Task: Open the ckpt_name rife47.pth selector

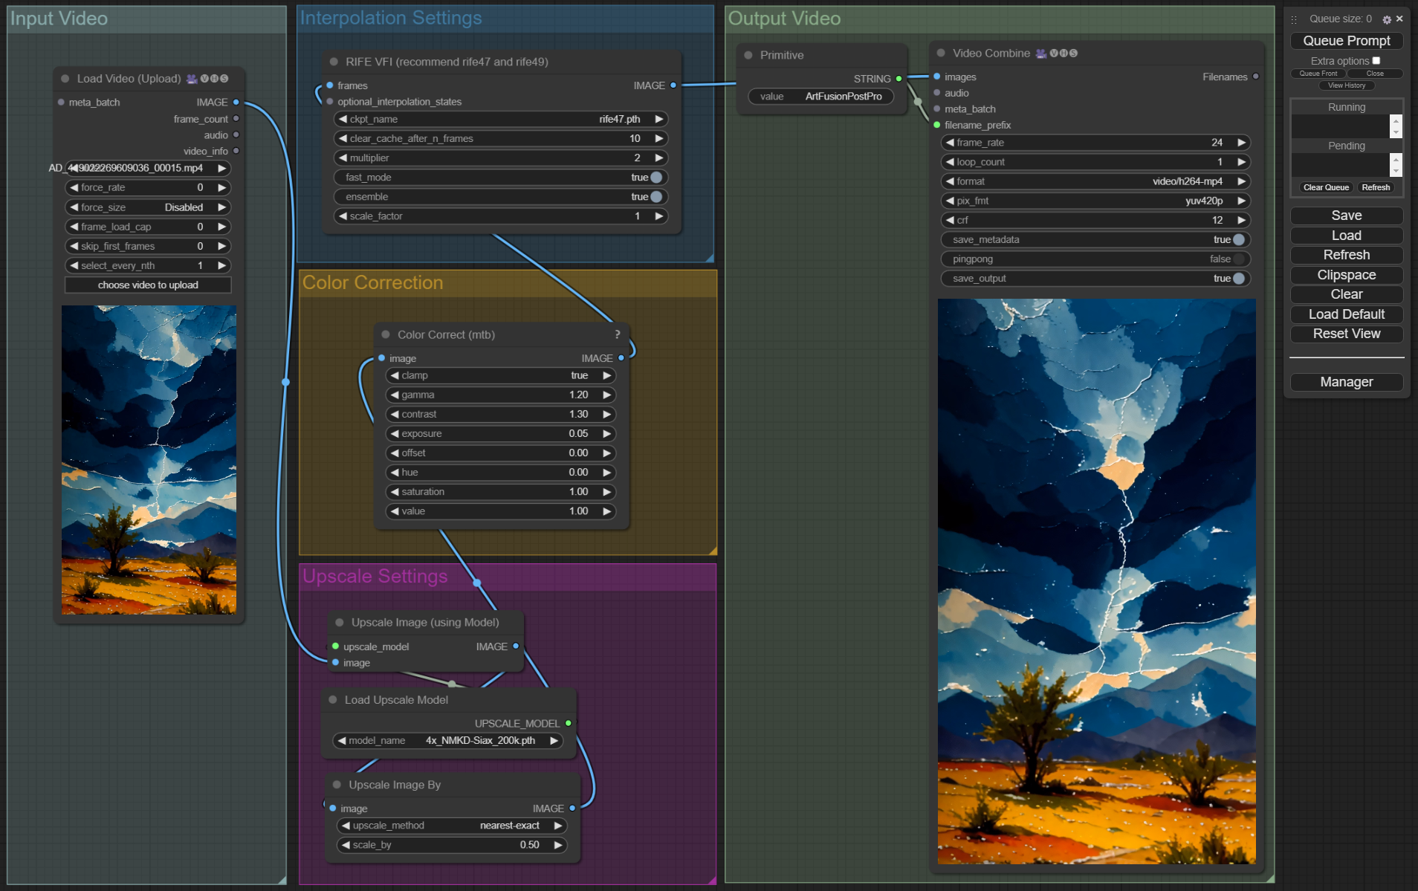Action: (x=500, y=119)
